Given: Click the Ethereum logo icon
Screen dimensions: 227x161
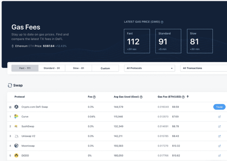Looking at the screenshot, I should click(x=13, y=46).
